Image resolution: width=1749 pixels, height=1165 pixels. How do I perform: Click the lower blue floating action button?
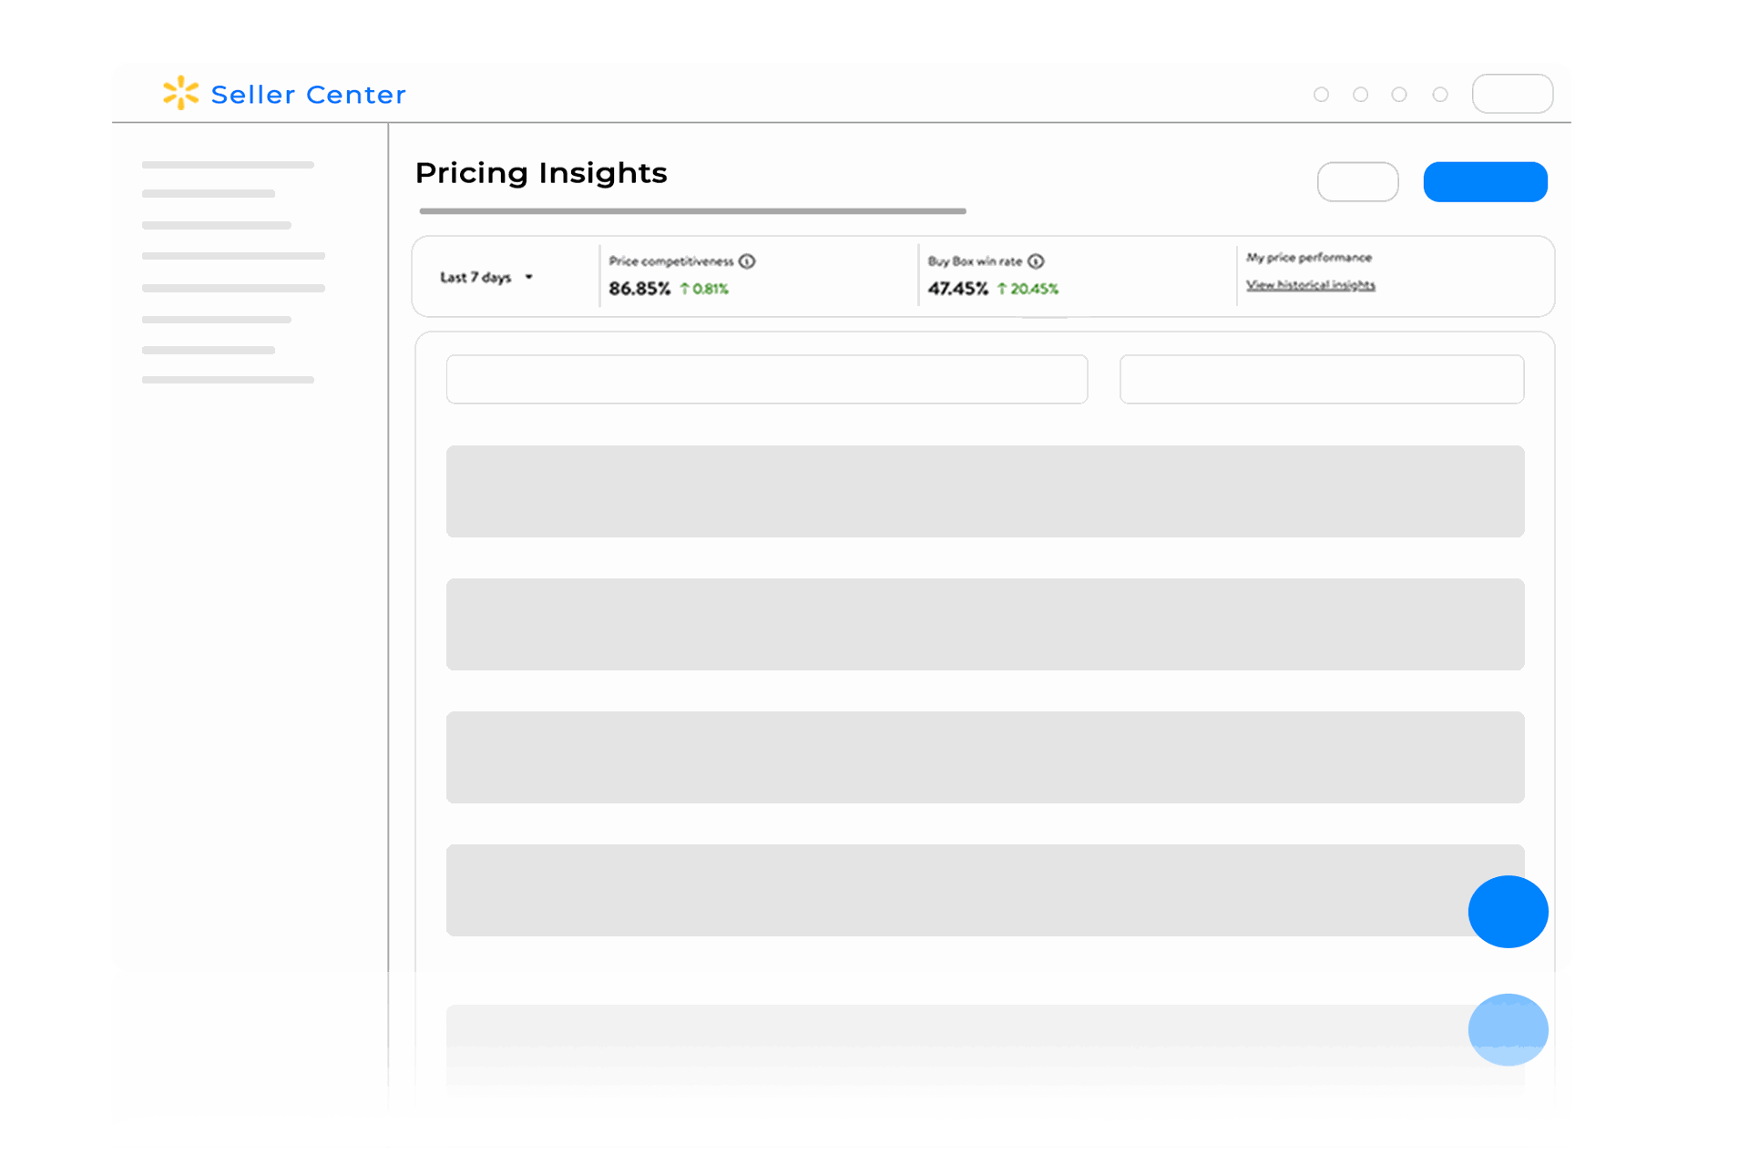(1508, 1030)
